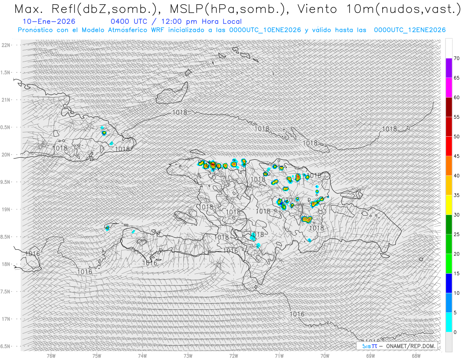
Task: Click the cyan 0–5 dBZ swatch
Action: (x=449, y=322)
